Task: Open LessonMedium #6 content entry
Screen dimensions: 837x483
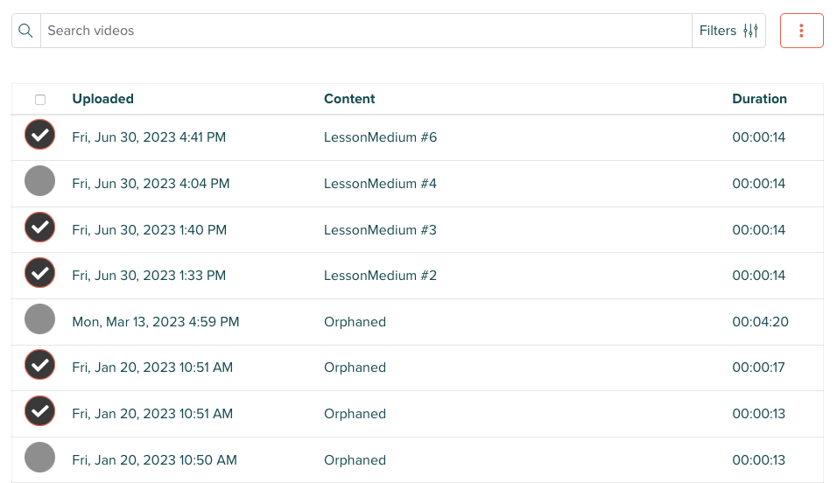Action: coord(380,137)
